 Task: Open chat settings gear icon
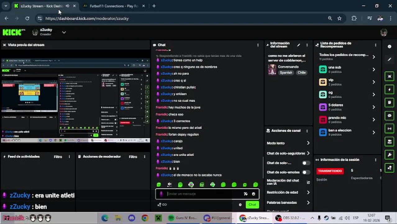240,205
